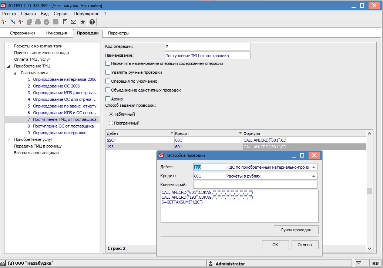Click the user icon beside Administrator
Viewport: 383px width, 268px height.
(211, 264)
